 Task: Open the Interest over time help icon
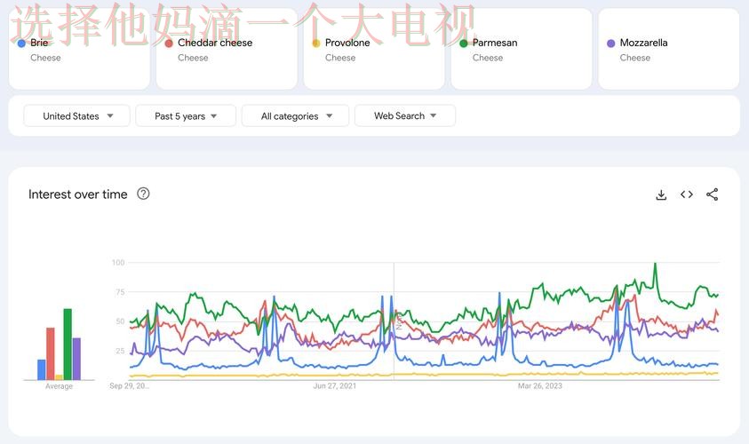pos(143,194)
